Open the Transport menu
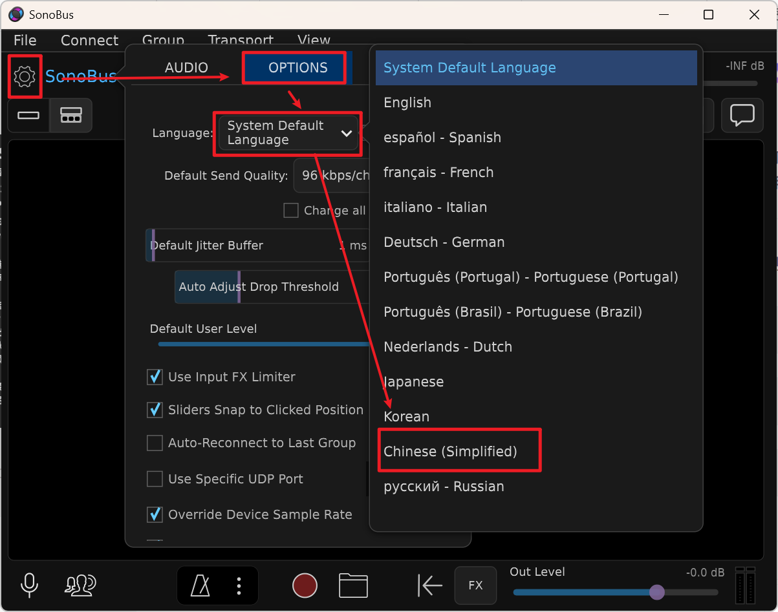The height and width of the screenshot is (612, 778). click(x=241, y=40)
